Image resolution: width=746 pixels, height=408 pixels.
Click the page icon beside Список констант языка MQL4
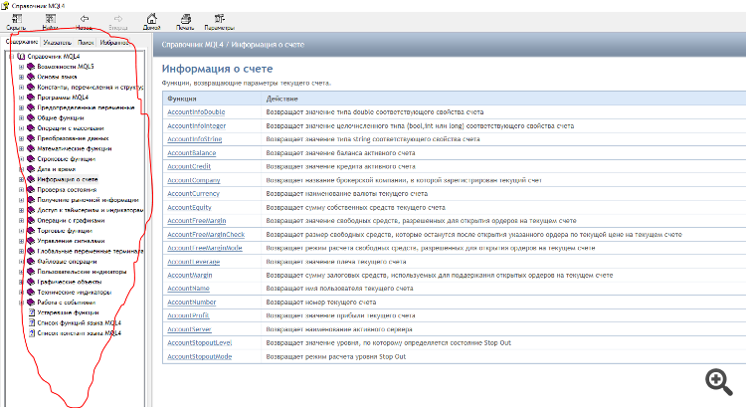(32, 333)
